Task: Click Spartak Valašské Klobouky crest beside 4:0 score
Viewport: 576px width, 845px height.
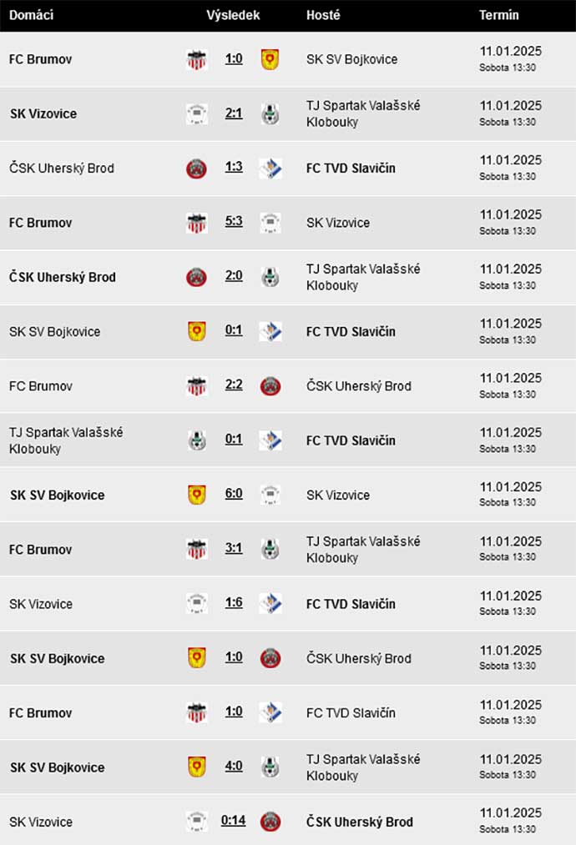Action: [270, 767]
